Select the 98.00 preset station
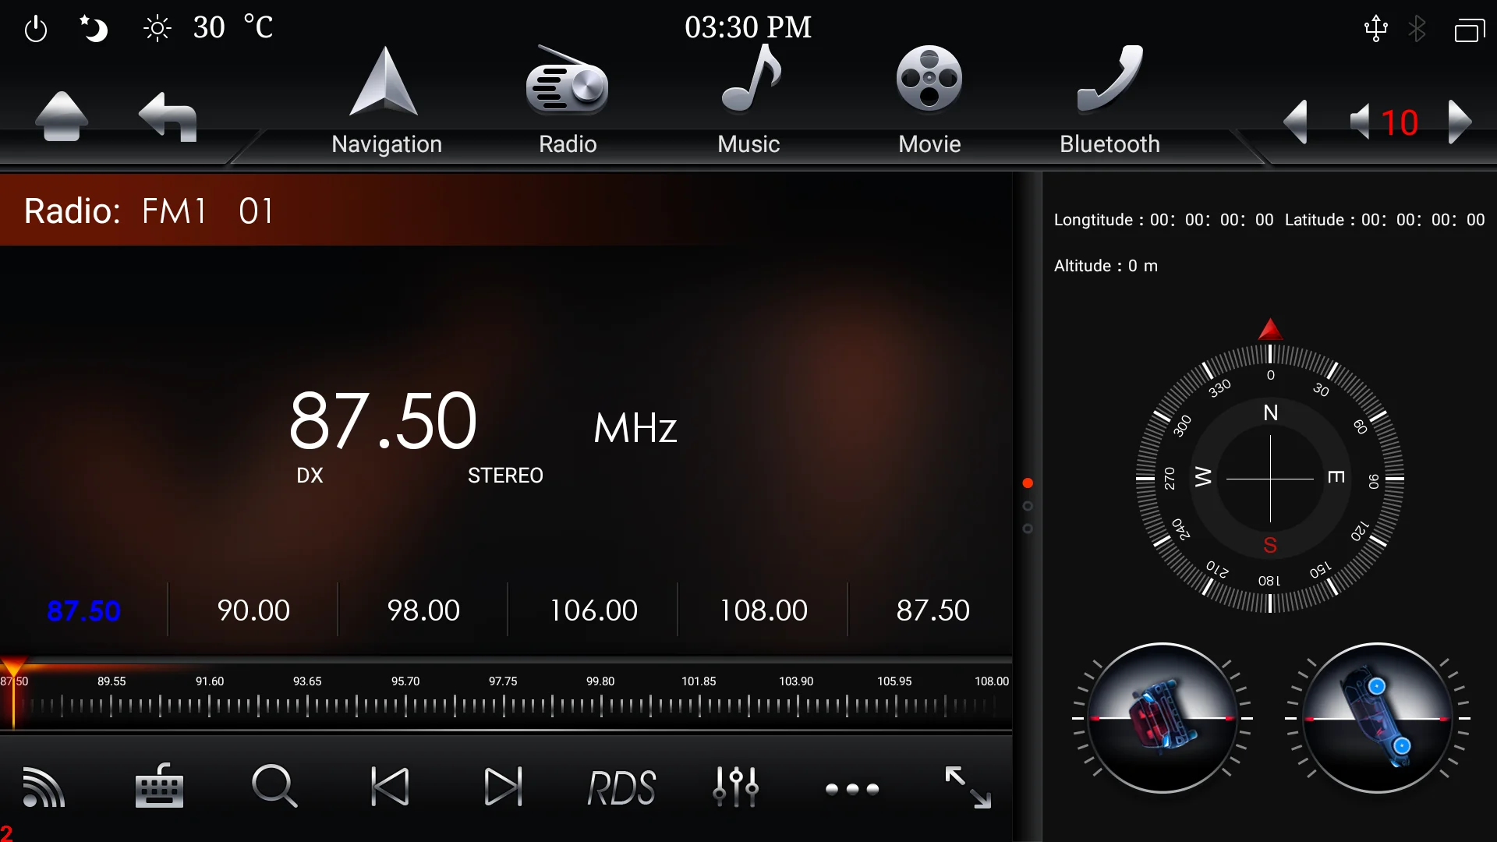 (x=423, y=610)
